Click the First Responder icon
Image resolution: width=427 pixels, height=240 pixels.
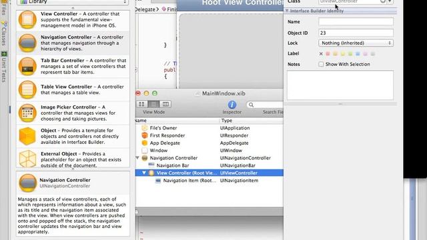coord(144,135)
